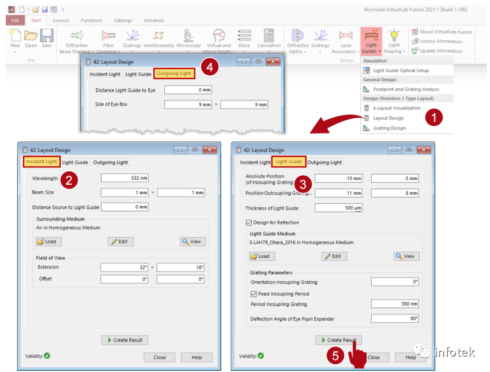Click Load under Surrounding Medium
Viewport: 490px width, 372px height.
pyautogui.click(x=48, y=242)
